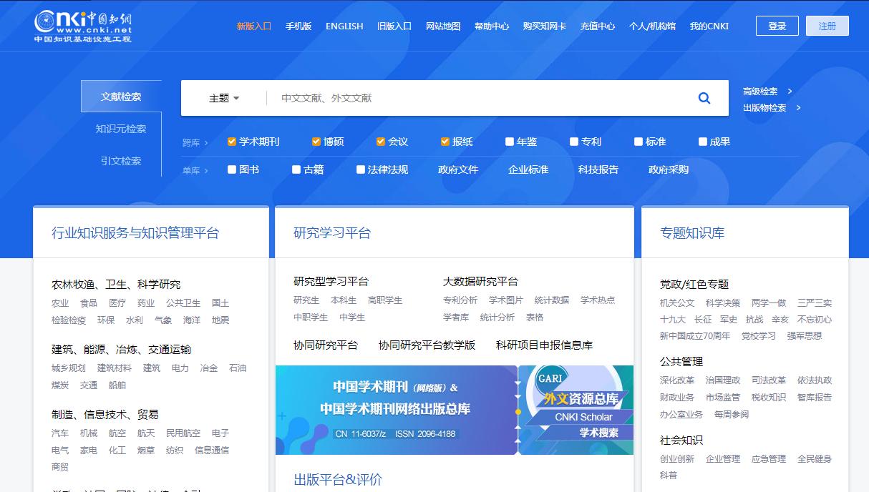
Task: Click the 登录 button
Action: (777, 26)
